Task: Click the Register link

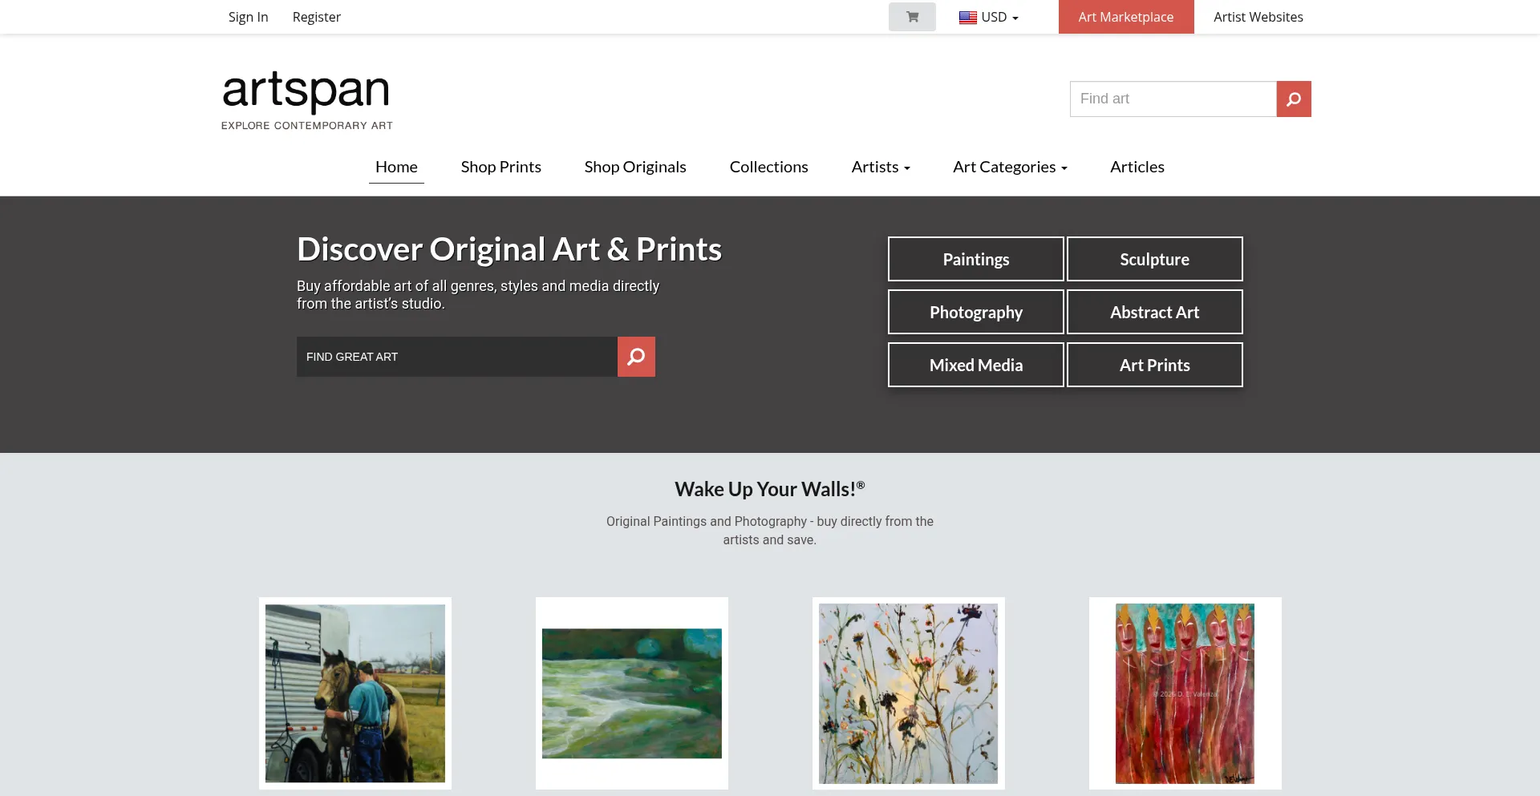Action: pos(316,17)
